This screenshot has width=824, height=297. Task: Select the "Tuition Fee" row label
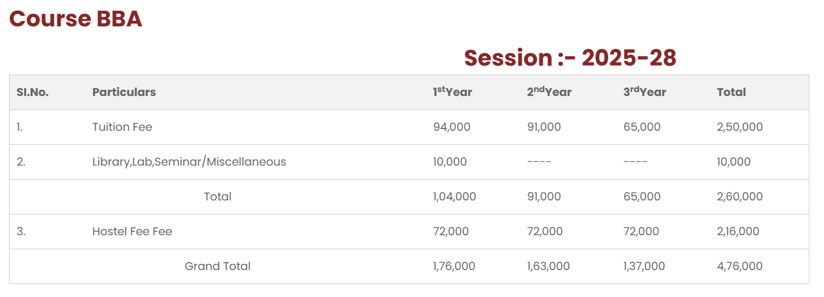coord(122,127)
